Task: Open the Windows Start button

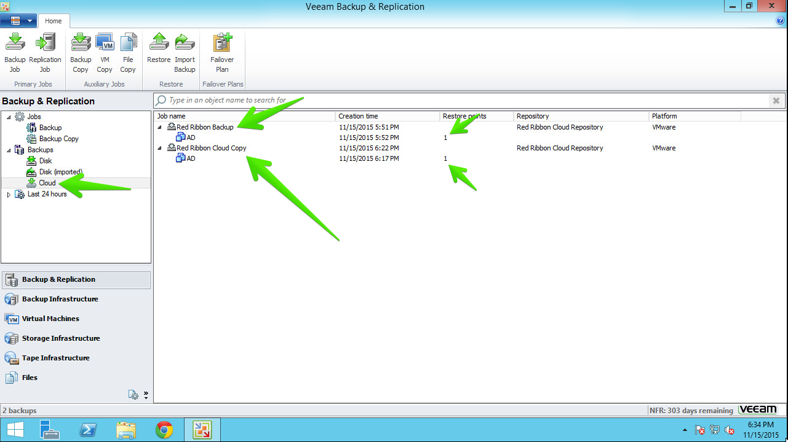Action: 15,430
